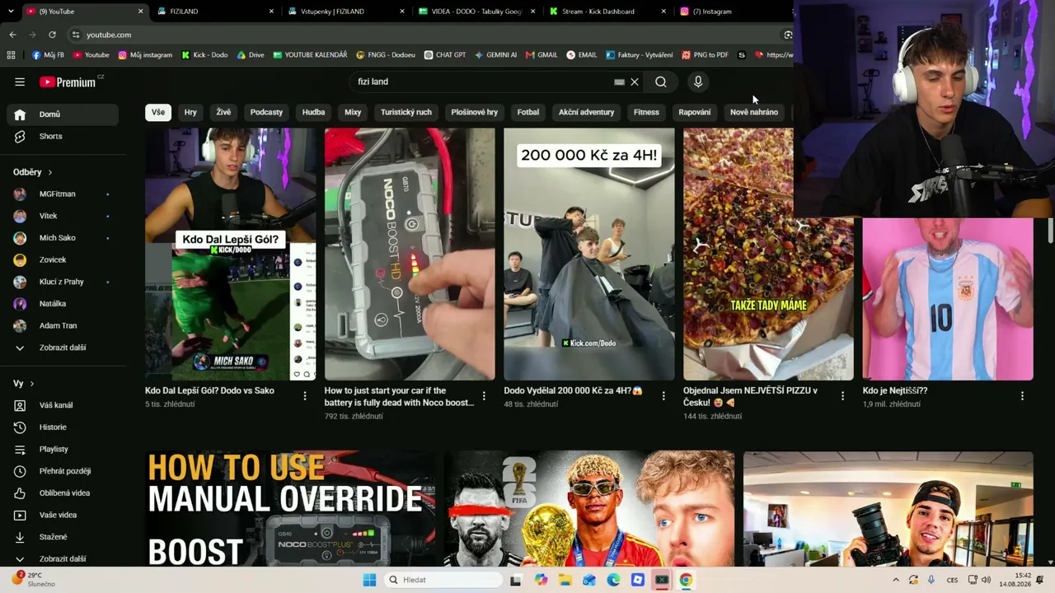Open Historie watch history
The width and height of the screenshot is (1055, 593).
63,427
